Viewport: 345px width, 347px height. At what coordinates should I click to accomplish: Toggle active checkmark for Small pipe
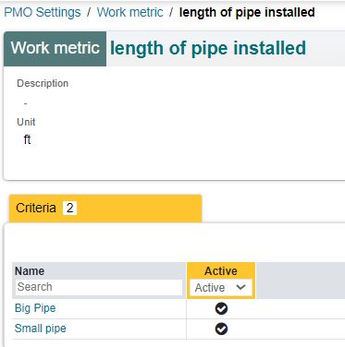pos(221,329)
